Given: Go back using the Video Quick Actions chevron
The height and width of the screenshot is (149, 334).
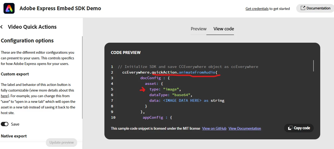Looking at the screenshot, I should click(x=2, y=27).
